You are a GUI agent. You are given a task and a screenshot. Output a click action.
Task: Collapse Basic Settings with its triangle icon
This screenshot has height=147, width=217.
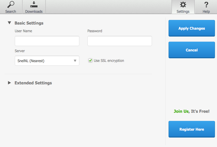click(9, 23)
